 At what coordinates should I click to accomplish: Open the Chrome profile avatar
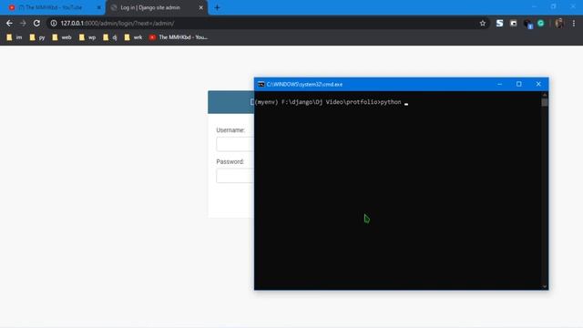coord(559,23)
